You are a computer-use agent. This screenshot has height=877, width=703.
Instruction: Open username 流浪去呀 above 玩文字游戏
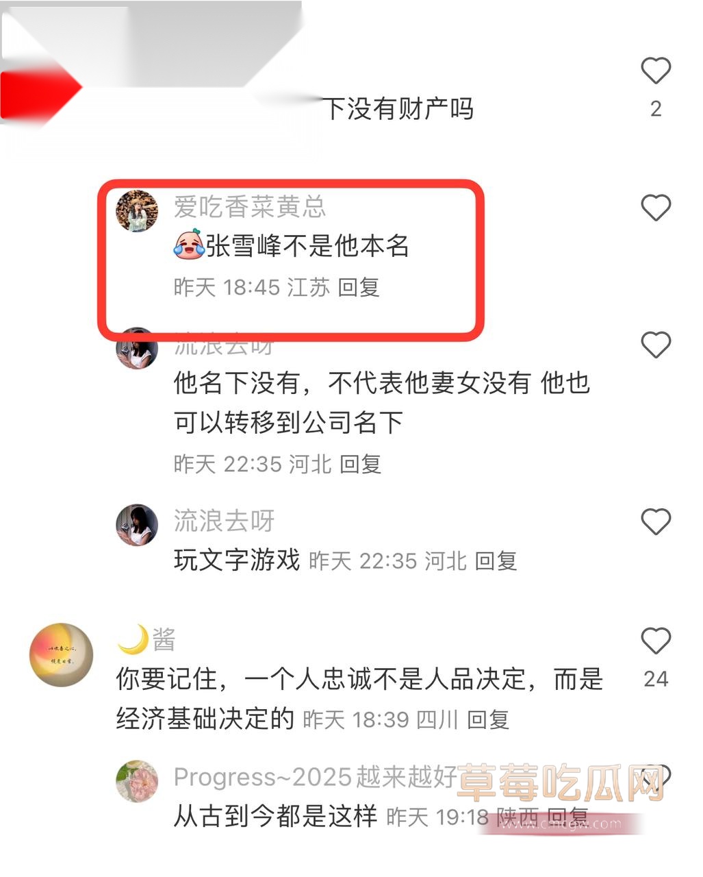(x=224, y=521)
